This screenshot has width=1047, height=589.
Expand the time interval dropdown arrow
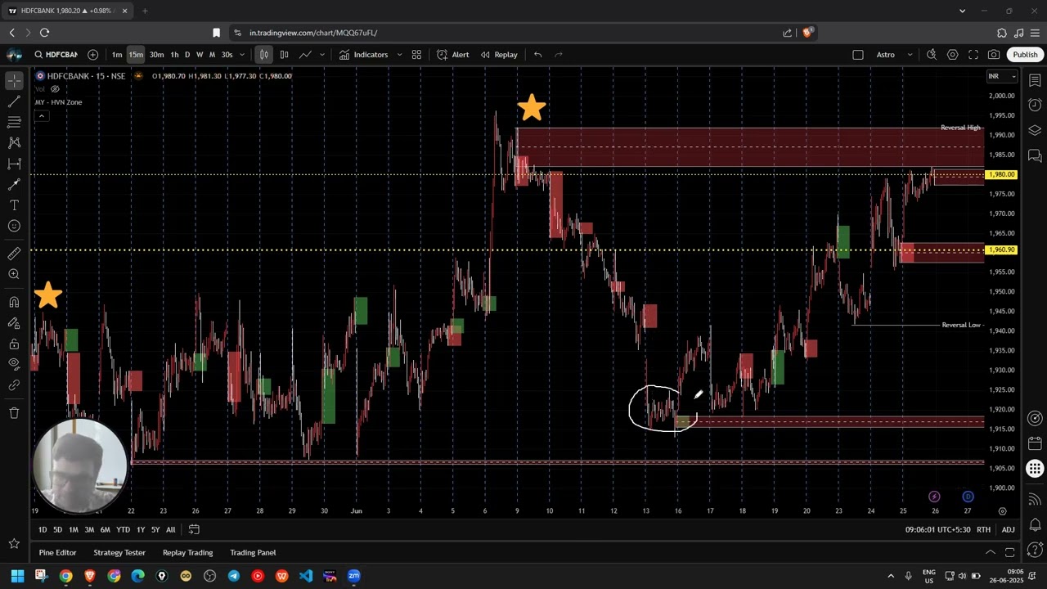pos(241,55)
